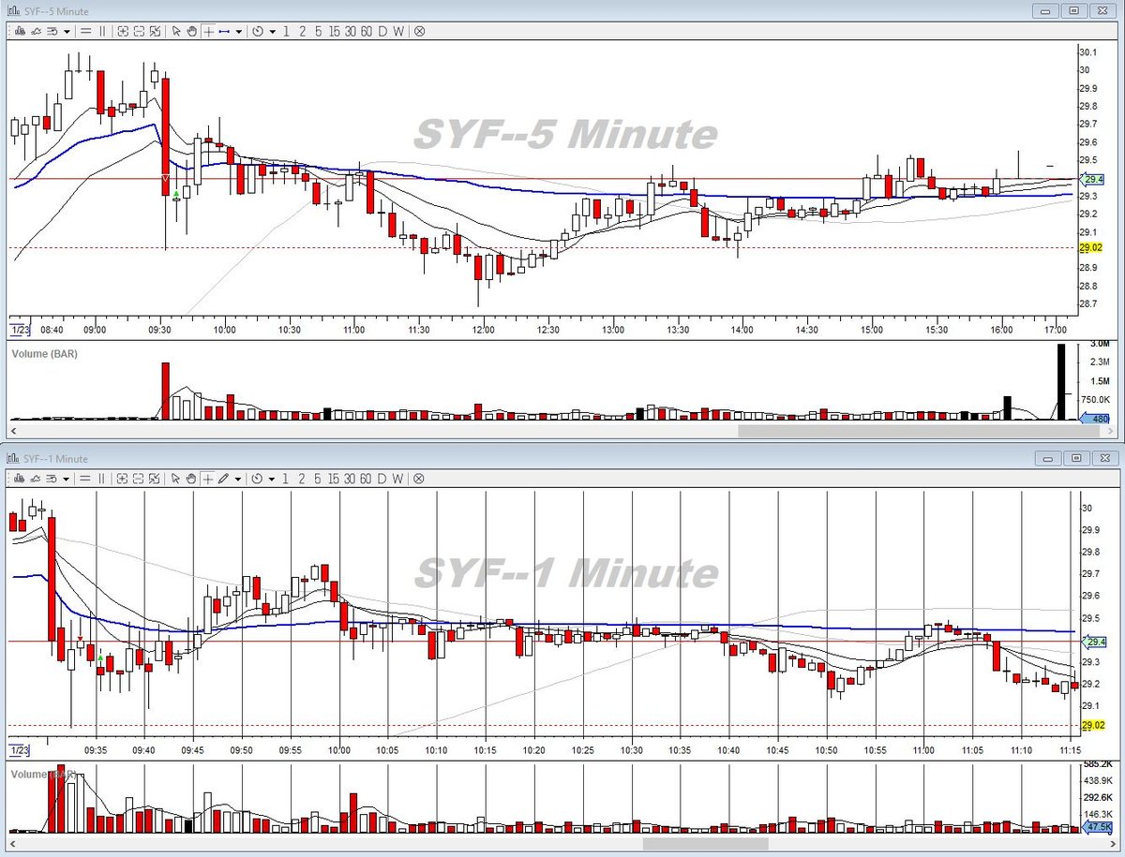Select the arrow pointer tool in the 1 Minute chart toolbar
This screenshot has width=1125, height=857.
coord(175,478)
